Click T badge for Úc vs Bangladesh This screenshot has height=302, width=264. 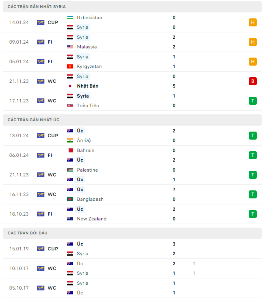[x=252, y=194]
